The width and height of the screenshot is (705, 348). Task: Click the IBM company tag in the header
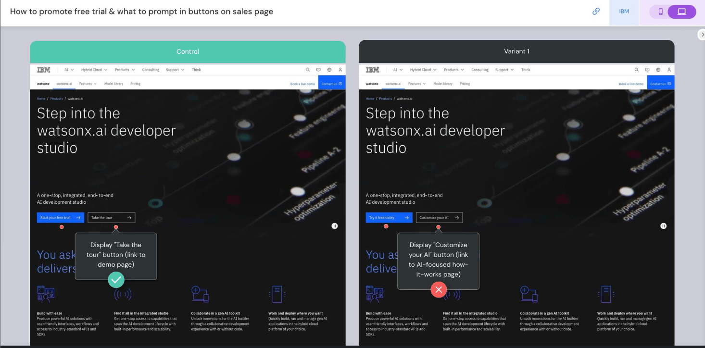pos(624,12)
